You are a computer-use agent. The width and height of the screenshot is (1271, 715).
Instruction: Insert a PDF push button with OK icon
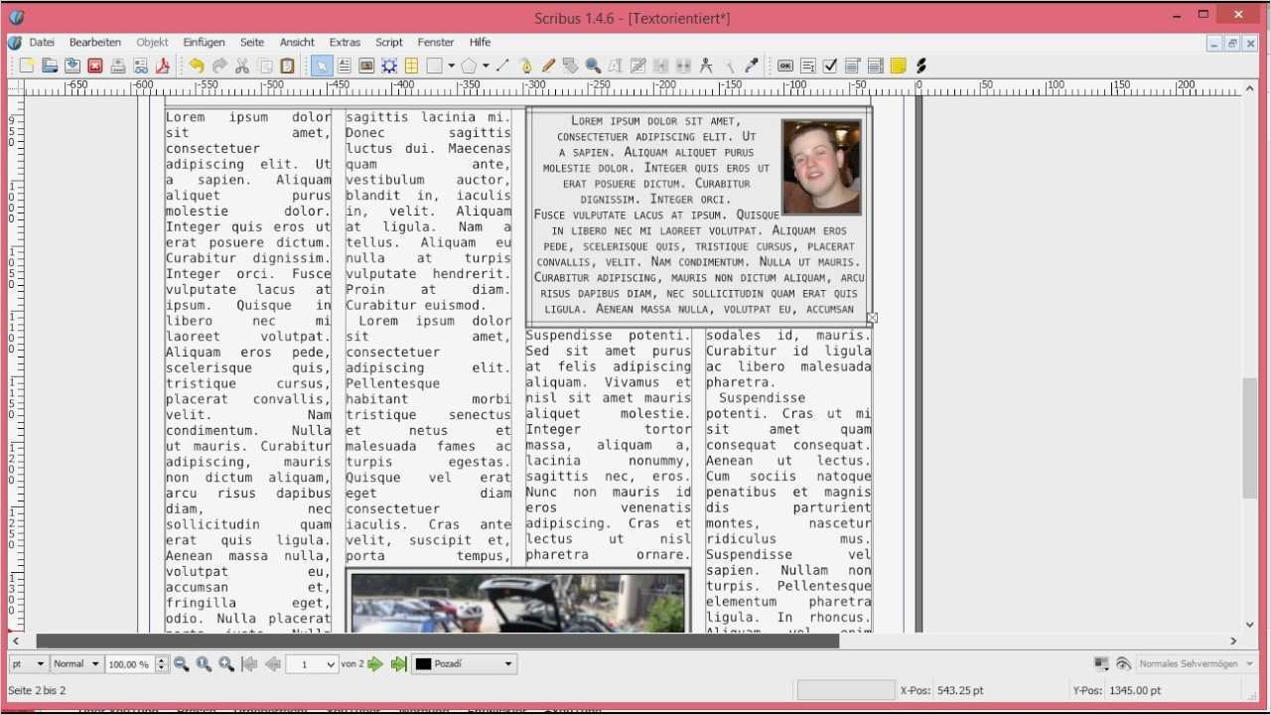pos(784,66)
